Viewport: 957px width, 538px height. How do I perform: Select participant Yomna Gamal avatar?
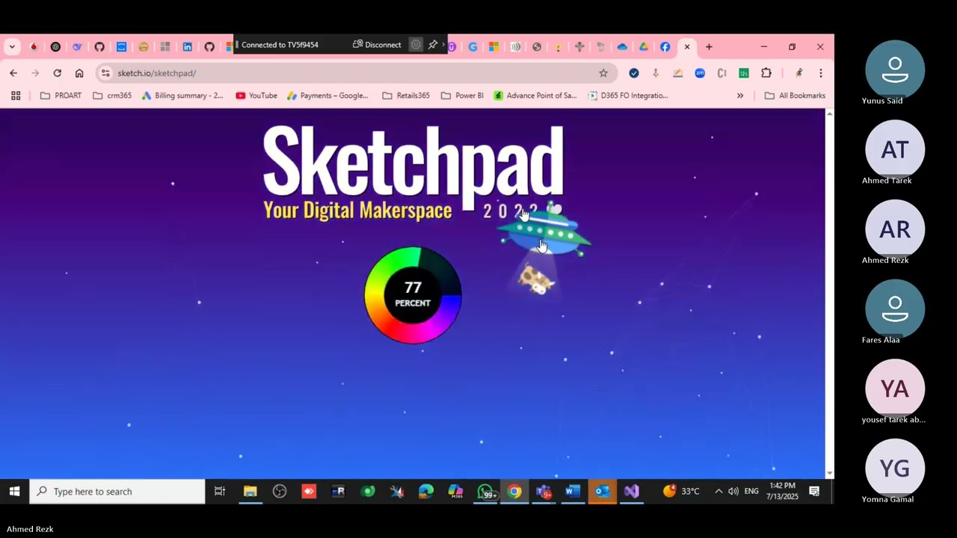(x=895, y=468)
